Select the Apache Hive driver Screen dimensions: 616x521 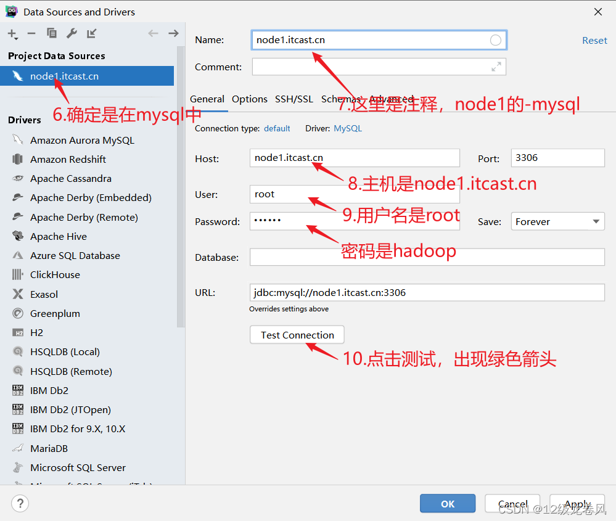tap(59, 236)
